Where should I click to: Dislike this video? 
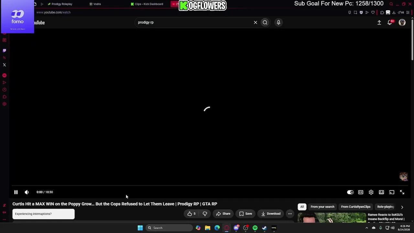(205, 214)
